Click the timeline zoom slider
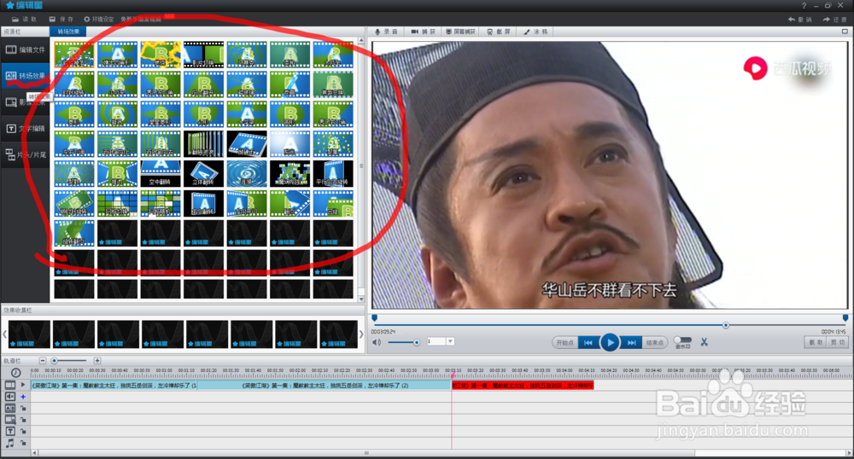 68,361
